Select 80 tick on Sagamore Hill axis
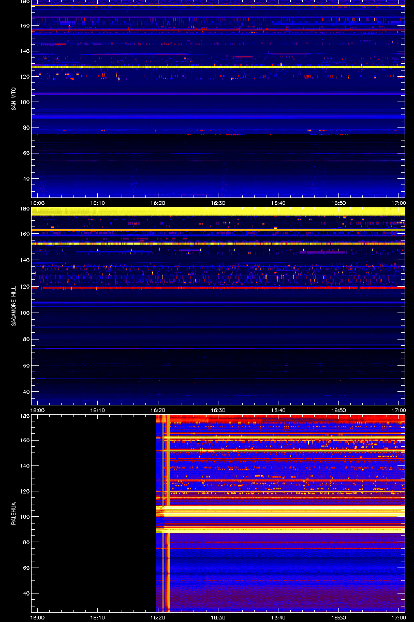 26,340
